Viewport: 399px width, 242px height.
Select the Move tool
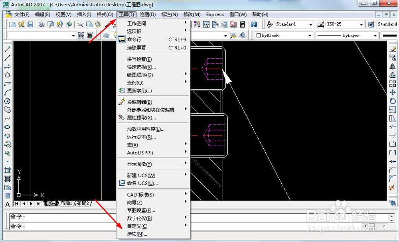click(x=393, y=92)
